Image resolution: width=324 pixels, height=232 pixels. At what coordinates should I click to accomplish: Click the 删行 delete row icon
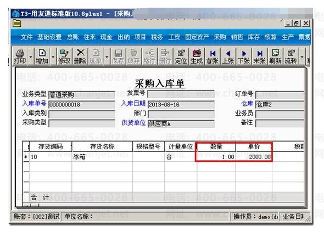165,56
